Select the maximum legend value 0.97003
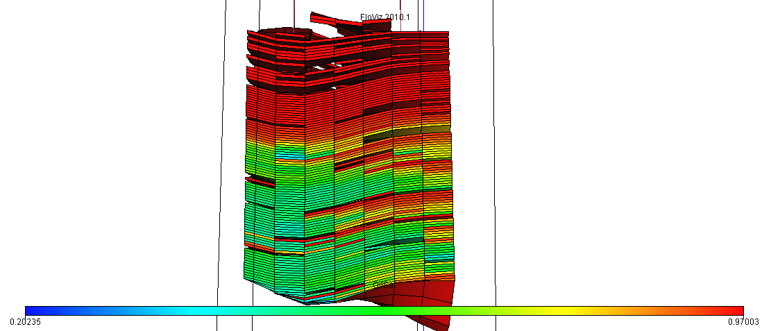Viewport: 771px width, 331px height. pyautogui.click(x=743, y=321)
